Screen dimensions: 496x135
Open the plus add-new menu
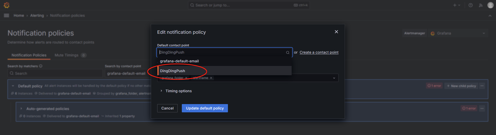click(x=457, y=5)
